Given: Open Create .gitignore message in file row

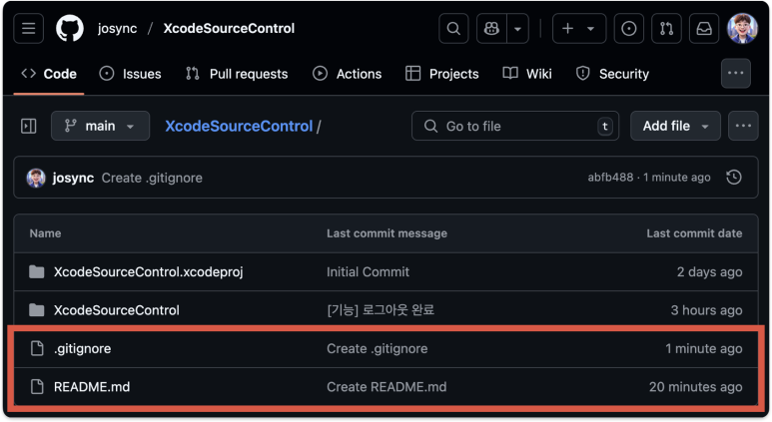Looking at the screenshot, I should pos(378,349).
